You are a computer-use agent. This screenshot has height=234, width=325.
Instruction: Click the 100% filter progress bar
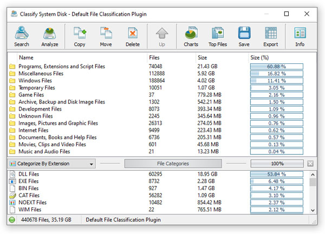277,164
